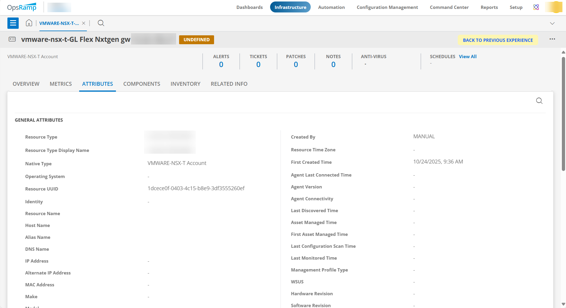566x308 pixels.
Task: Click the colorful atom icon in header
Action: click(536, 7)
